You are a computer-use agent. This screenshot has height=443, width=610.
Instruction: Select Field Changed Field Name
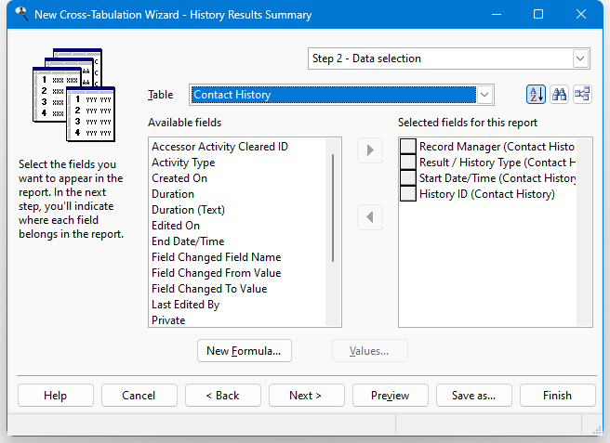point(217,257)
